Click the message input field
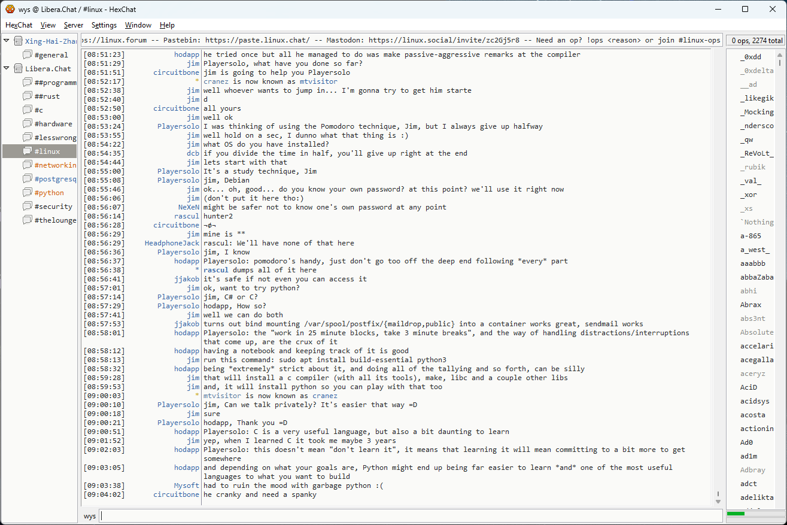Screen dimensions: 787x525 click(411, 516)
